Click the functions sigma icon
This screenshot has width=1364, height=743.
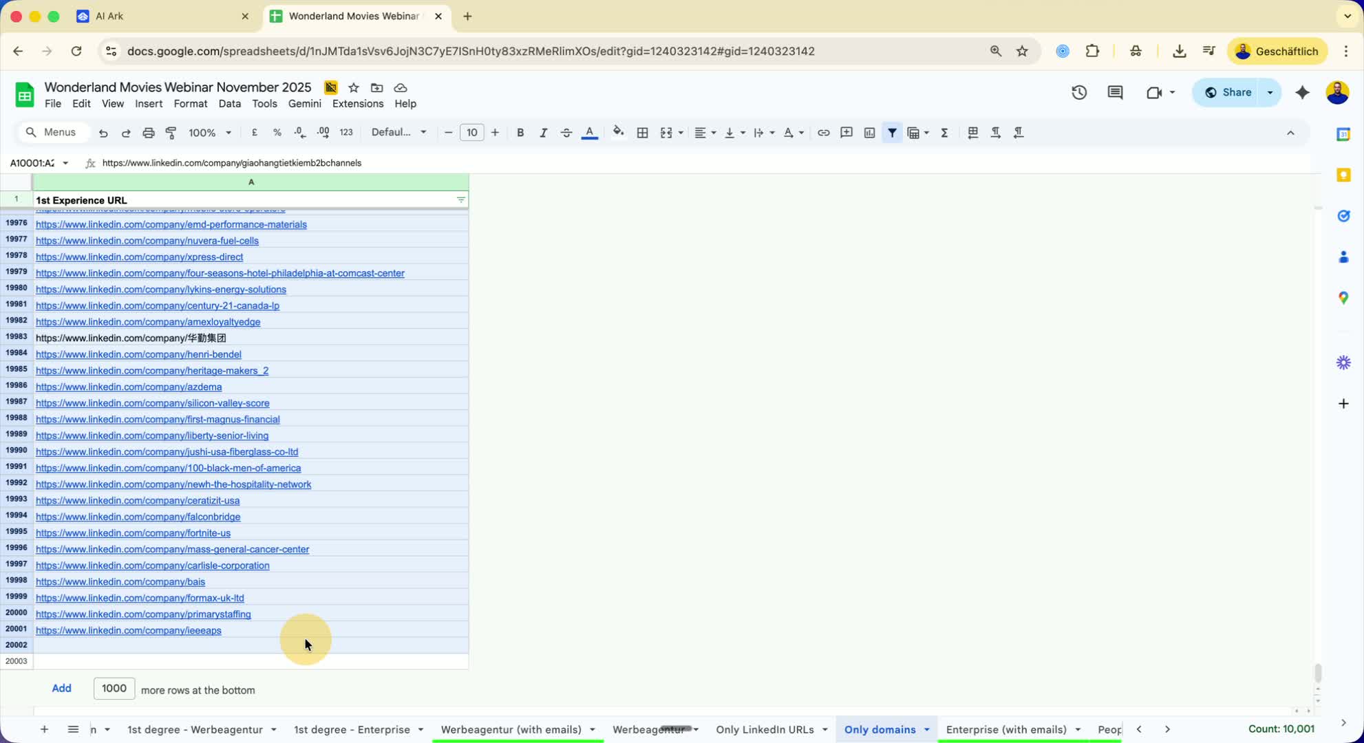pos(944,133)
